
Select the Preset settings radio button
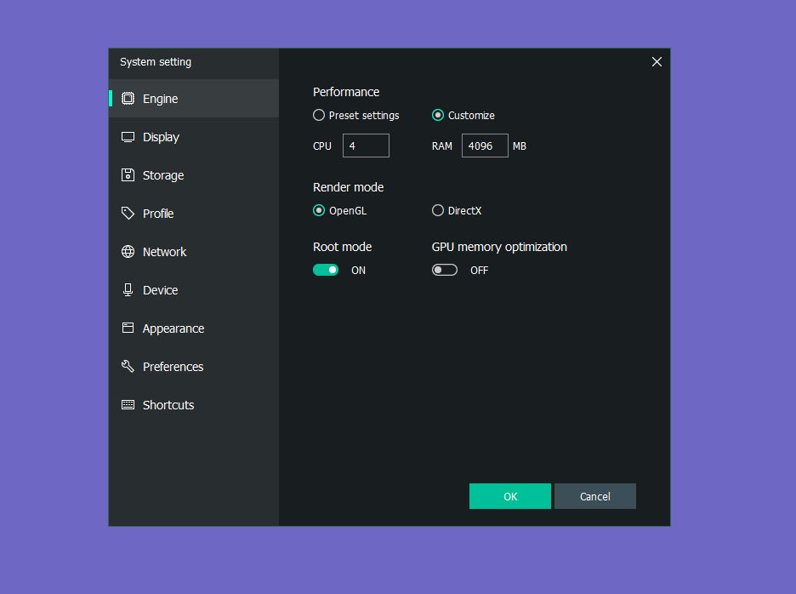coord(318,115)
